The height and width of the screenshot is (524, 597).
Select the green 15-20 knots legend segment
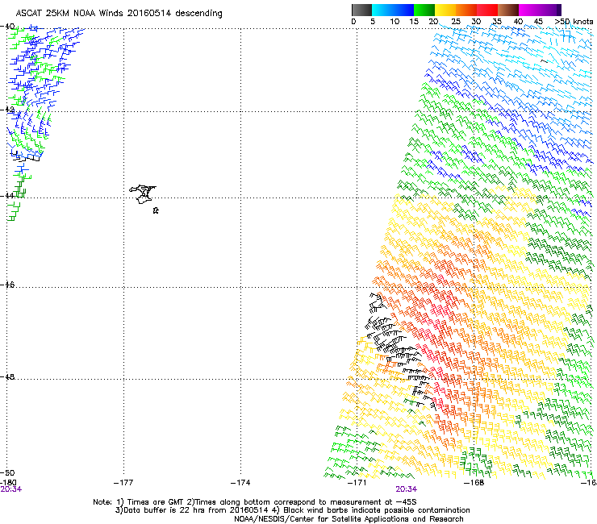click(x=424, y=10)
